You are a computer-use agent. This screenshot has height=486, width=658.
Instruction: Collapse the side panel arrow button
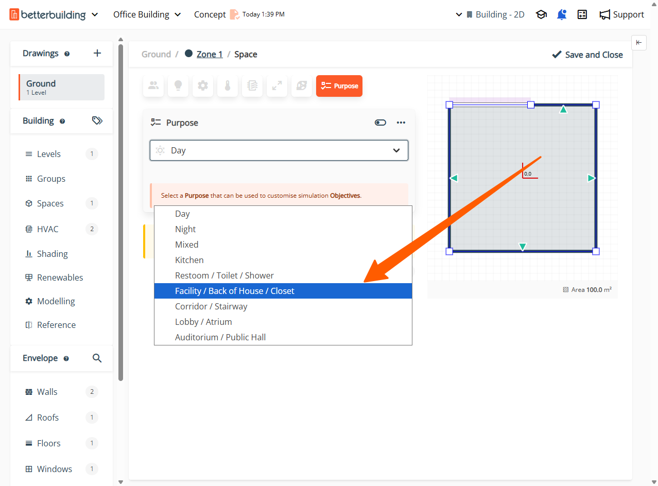[638, 43]
